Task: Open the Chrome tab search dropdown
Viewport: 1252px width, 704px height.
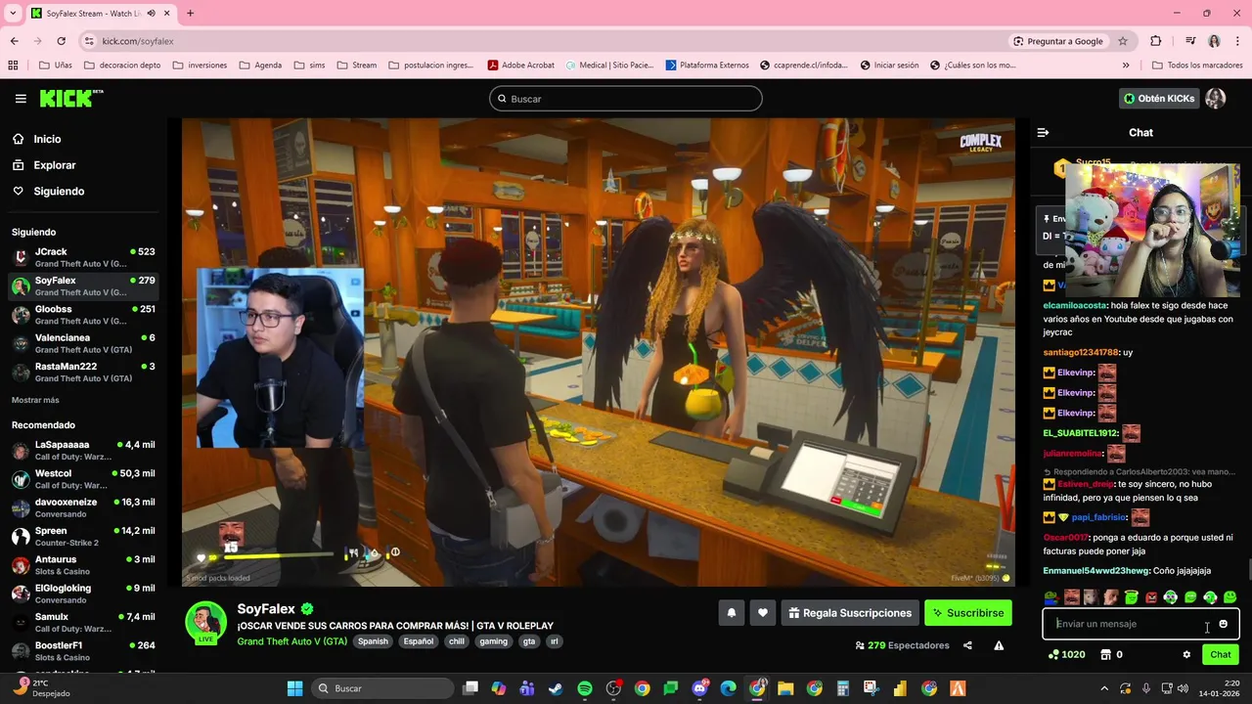Action: 14,14
